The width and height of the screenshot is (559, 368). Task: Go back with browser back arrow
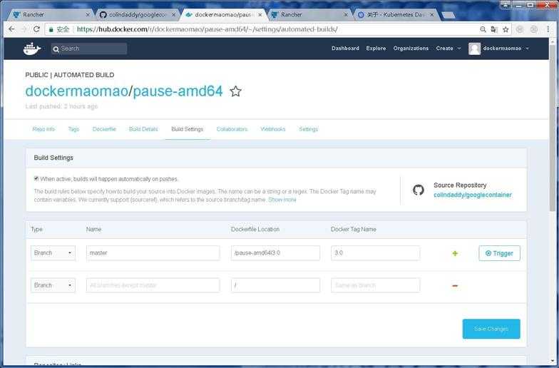pyautogui.click(x=11, y=29)
